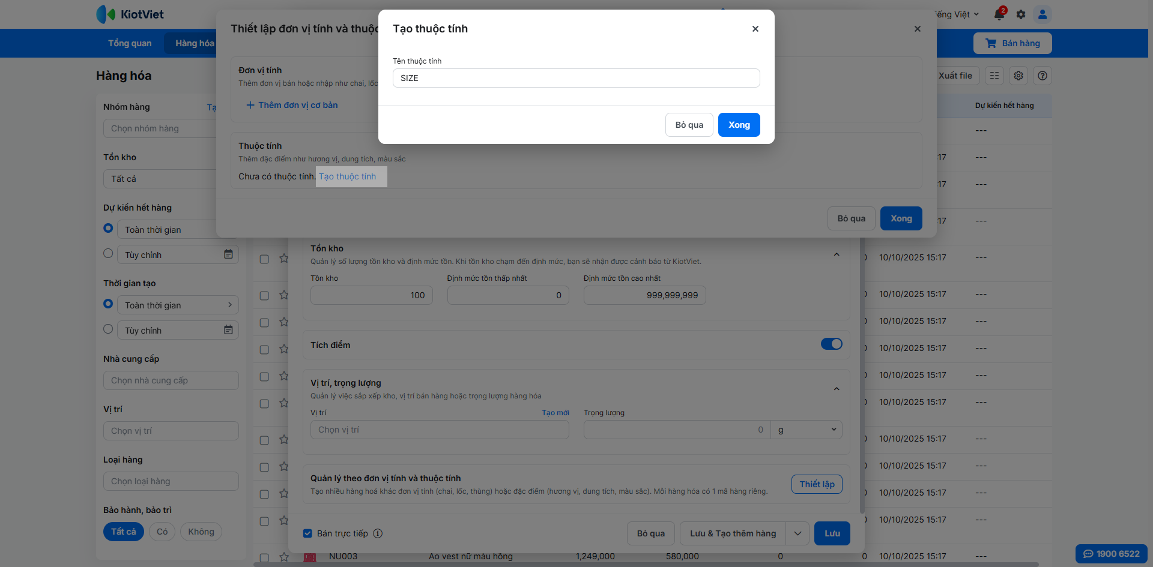
Task: Uncheck the Bán trực tiếp checkbox
Action: 307,533
